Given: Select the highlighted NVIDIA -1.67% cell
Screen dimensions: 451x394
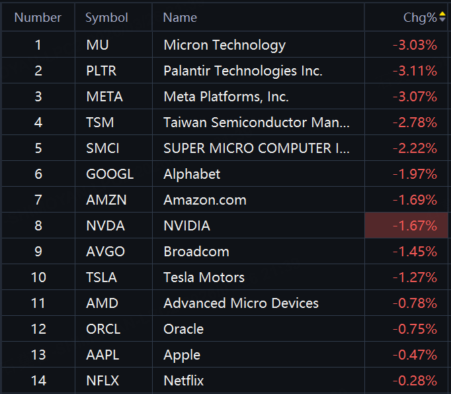Looking at the screenshot, I should tap(406, 226).
